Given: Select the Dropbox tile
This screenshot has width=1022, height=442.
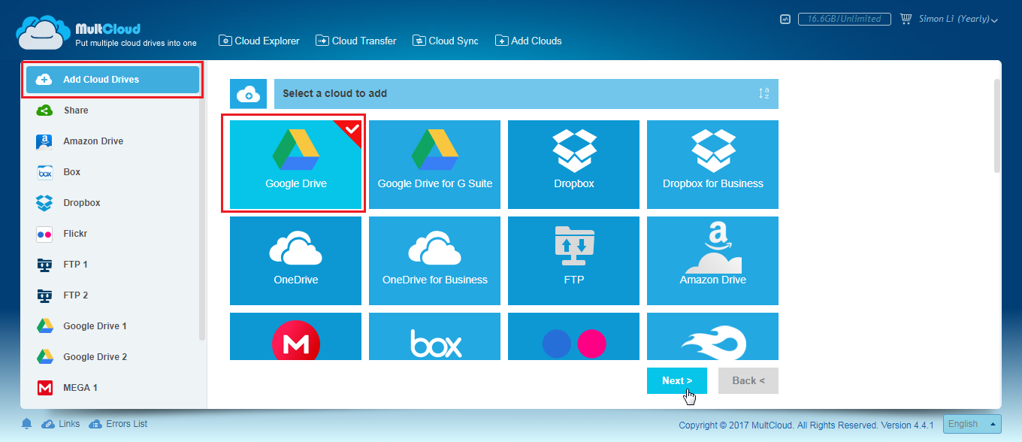Looking at the screenshot, I should (x=573, y=164).
